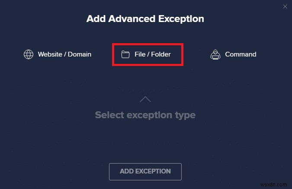Click the word "Folder" in the highlighted option
This screenshot has height=189, width=292.
160,54
